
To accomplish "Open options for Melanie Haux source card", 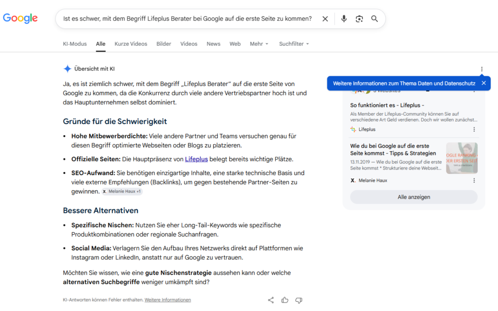I will [474, 180].
